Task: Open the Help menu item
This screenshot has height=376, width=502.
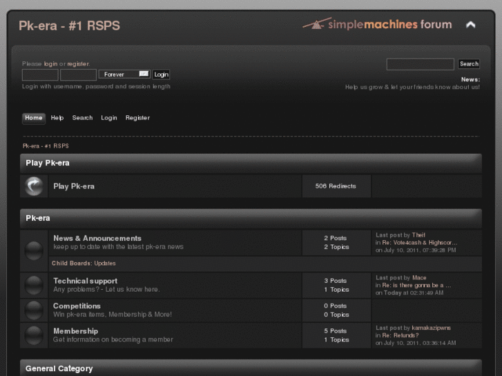Action: click(57, 118)
